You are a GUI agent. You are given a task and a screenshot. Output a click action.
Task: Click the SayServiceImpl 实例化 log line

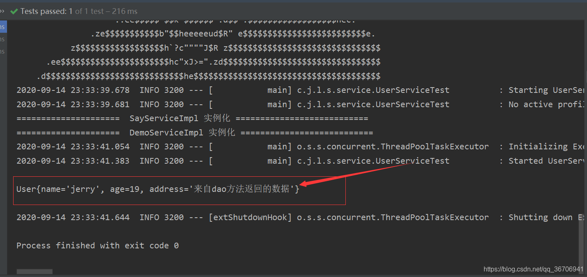coord(192,119)
